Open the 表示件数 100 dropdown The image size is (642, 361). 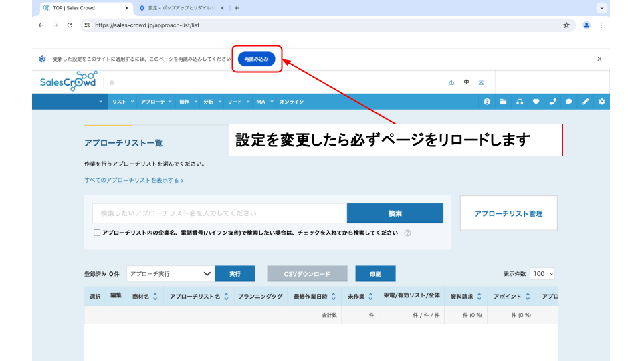pyautogui.click(x=542, y=274)
